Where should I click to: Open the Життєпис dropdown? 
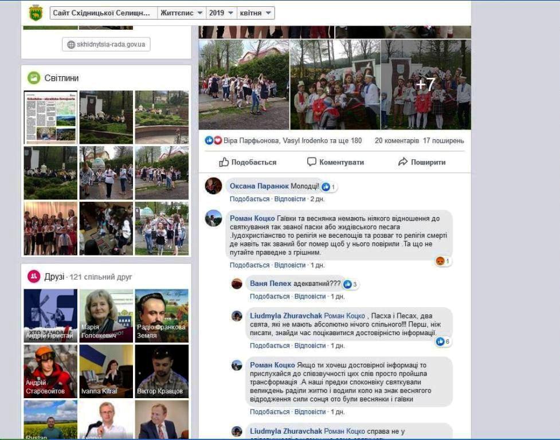[x=181, y=13]
